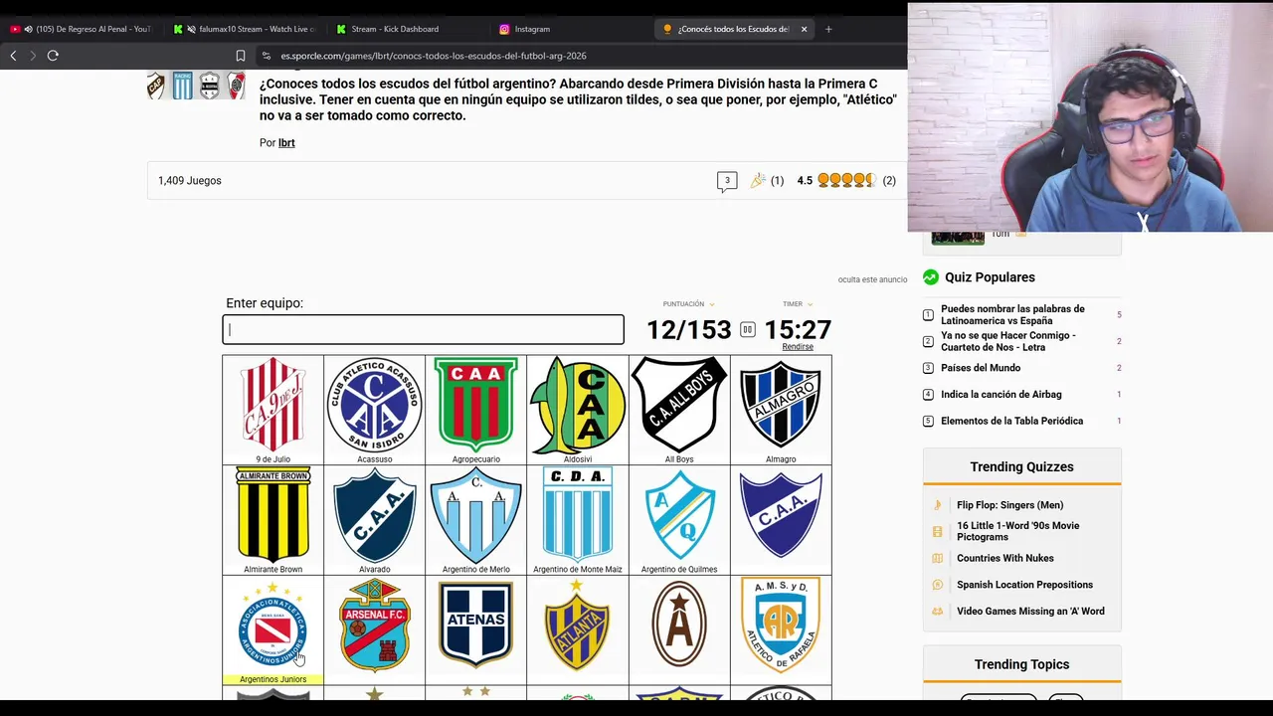
Task: Open the Países del Mundo quiz
Action: click(981, 368)
